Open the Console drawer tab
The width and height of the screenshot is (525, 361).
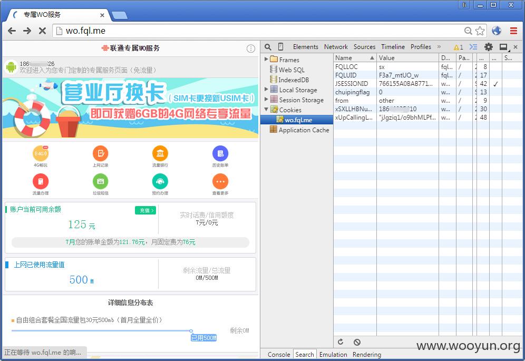click(279, 354)
